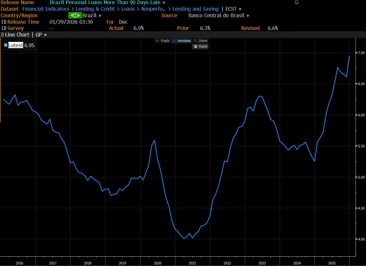The width and height of the screenshot is (366, 266).
Task: Open the Loans breadcrumb link
Action: 128,9
